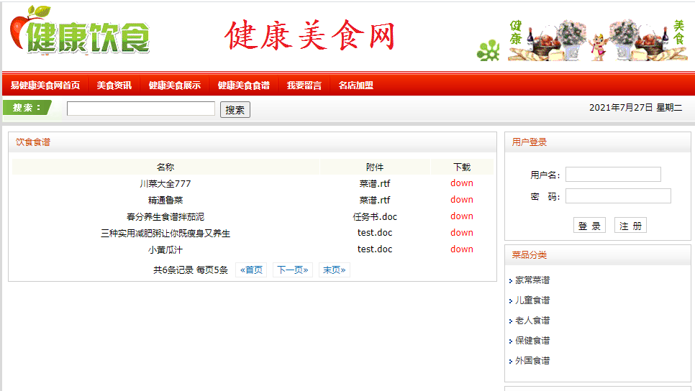This screenshot has height=391, width=695.
Task: Click the date text 2021年7月27日 星期二
Action: (635, 108)
